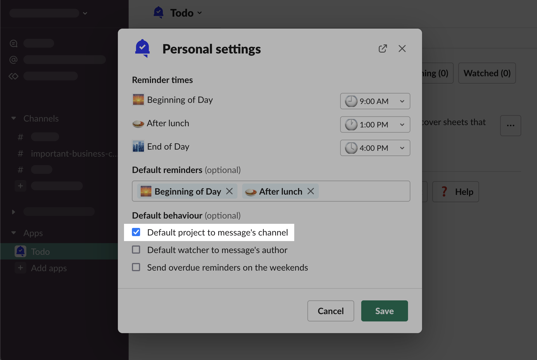
Task: Click the mentions @ icon in sidebar
Action: [13, 60]
